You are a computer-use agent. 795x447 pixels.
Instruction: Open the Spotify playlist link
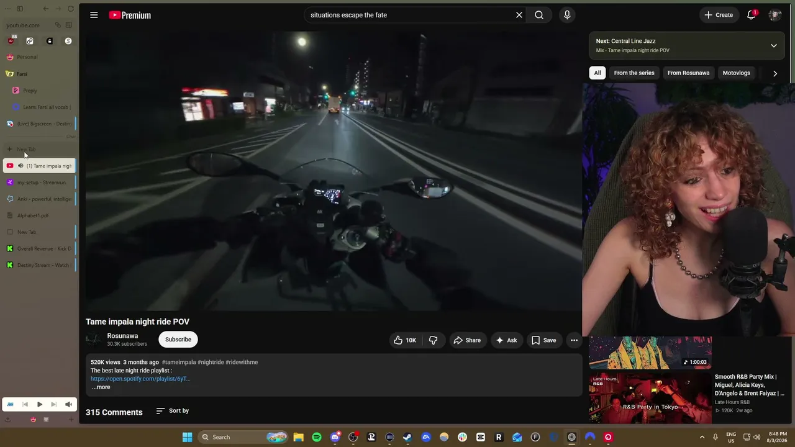coord(140,379)
